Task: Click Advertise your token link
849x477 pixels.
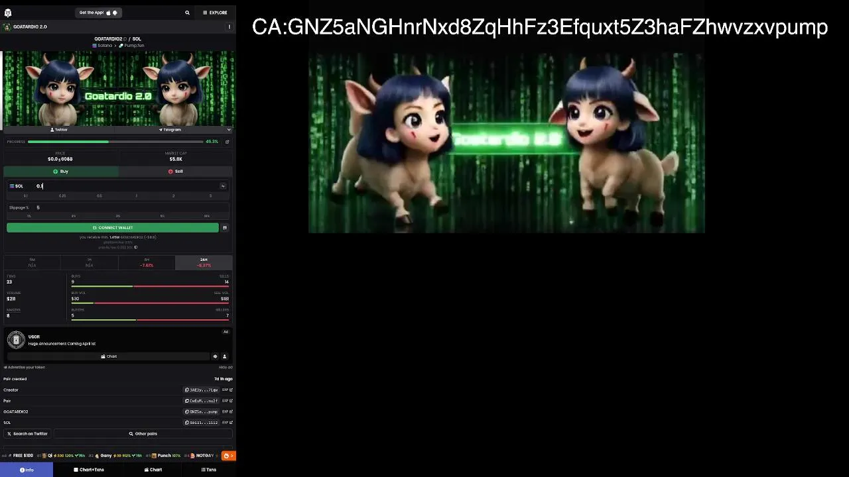Action: (x=25, y=368)
